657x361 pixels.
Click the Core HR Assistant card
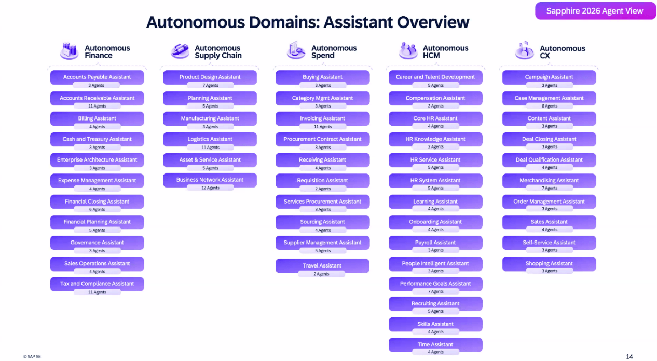pyautogui.click(x=435, y=118)
